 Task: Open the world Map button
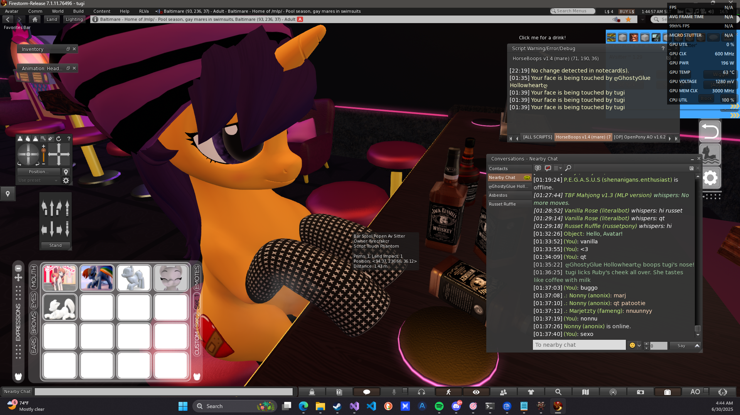585,392
